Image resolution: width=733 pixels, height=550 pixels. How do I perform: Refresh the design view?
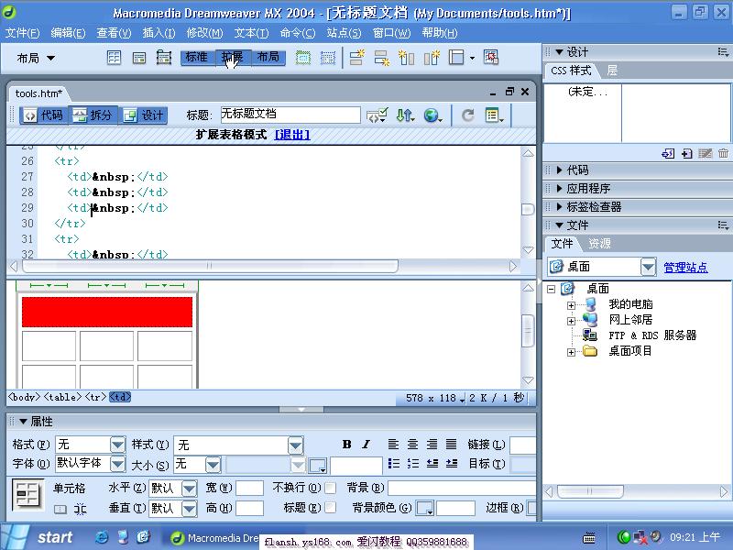[x=467, y=115]
